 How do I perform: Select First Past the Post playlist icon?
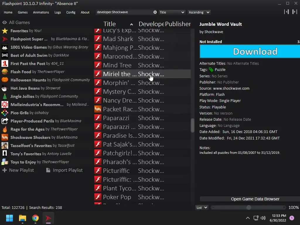pos(5,64)
